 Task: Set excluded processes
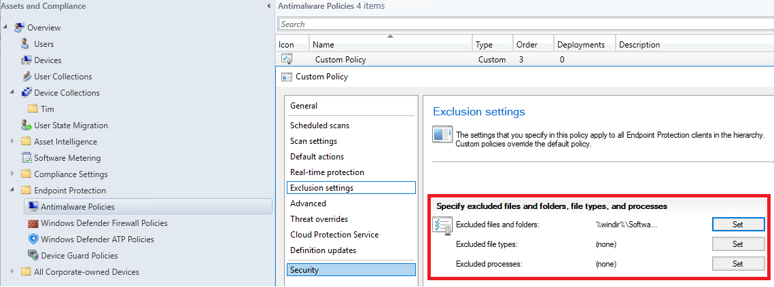(x=738, y=263)
